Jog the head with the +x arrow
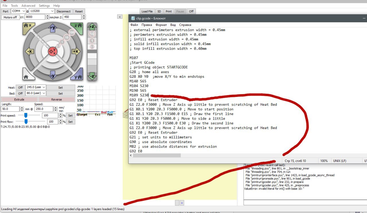This screenshot has width=367, height=213. point(75,52)
